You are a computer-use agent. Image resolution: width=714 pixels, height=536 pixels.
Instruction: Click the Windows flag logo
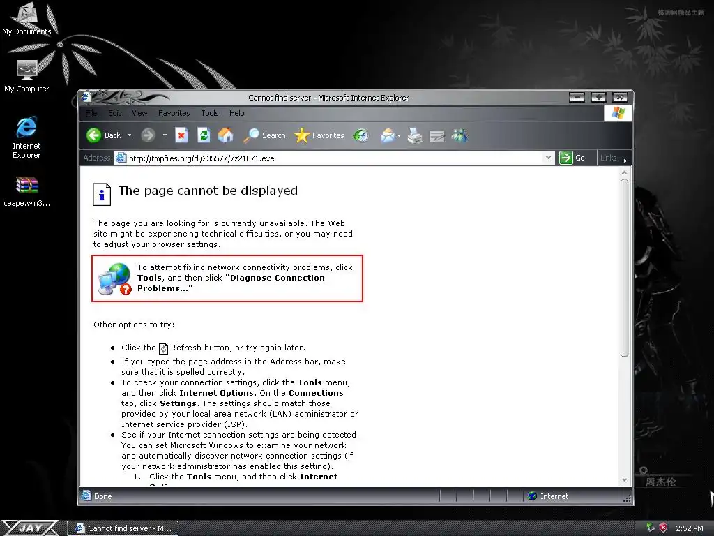click(618, 112)
